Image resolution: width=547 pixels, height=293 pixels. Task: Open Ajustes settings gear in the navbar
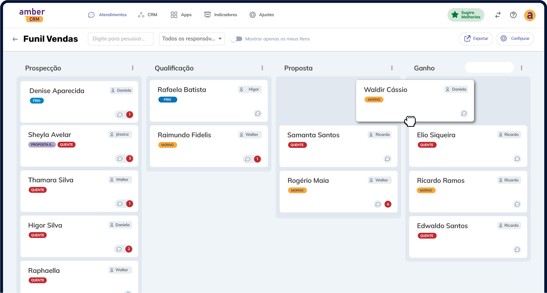click(253, 15)
